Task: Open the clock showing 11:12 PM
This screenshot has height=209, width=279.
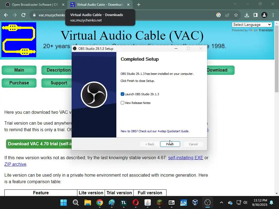Action: 260,202
